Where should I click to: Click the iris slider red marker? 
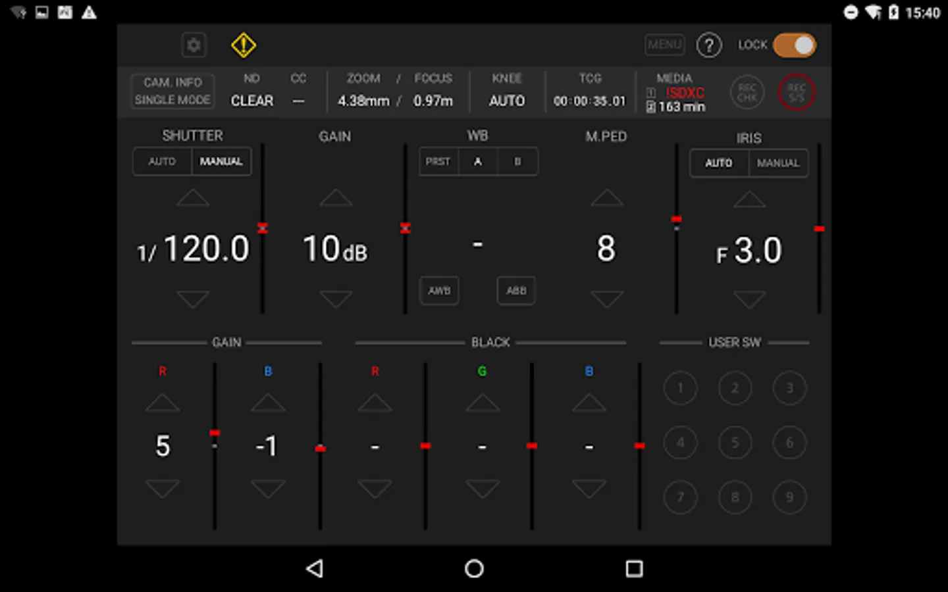pyautogui.click(x=819, y=229)
